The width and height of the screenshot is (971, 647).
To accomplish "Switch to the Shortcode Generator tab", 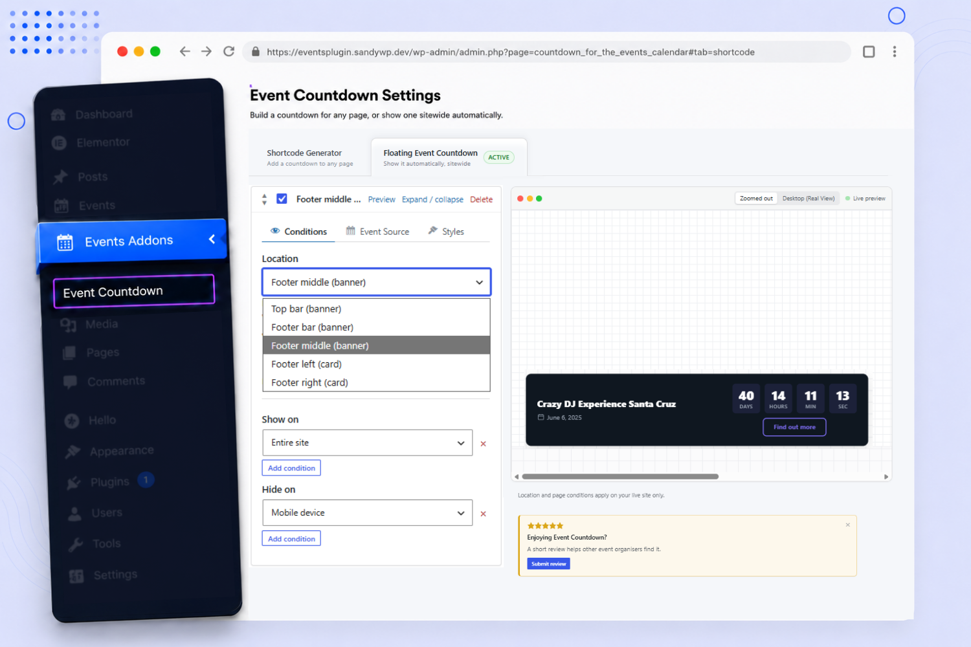I will pyautogui.click(x=310, y=158).
